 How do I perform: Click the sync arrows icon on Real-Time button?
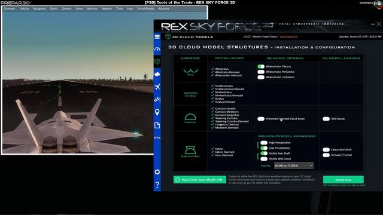click(178, 180)
